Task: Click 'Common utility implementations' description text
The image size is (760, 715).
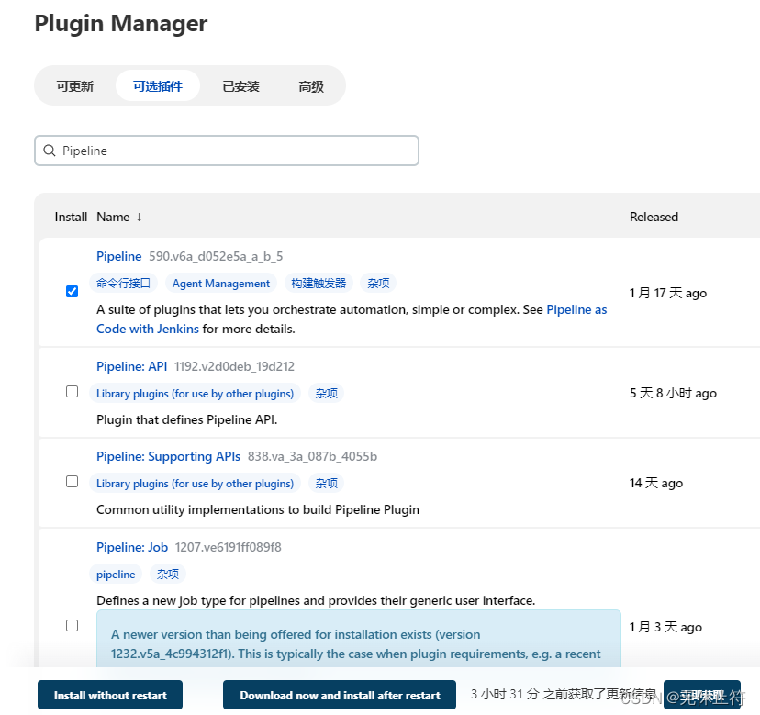Action: (258, 509)
